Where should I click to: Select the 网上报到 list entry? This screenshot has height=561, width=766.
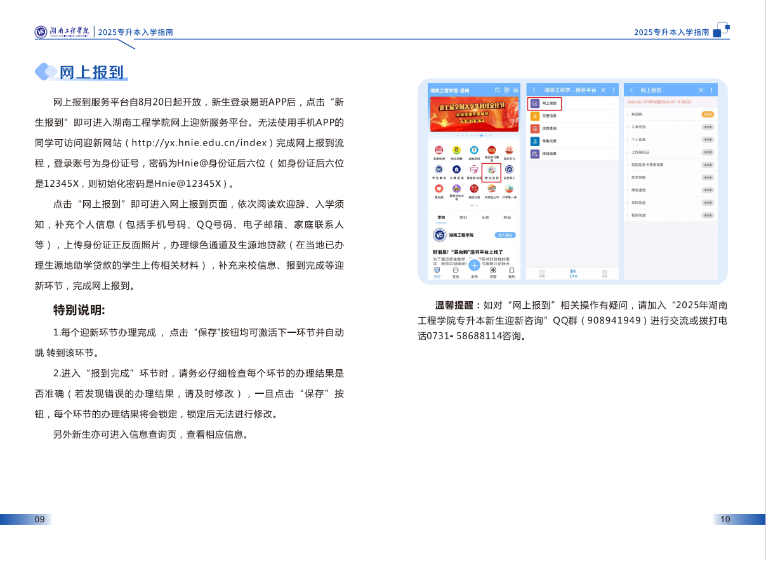point(572,103)
